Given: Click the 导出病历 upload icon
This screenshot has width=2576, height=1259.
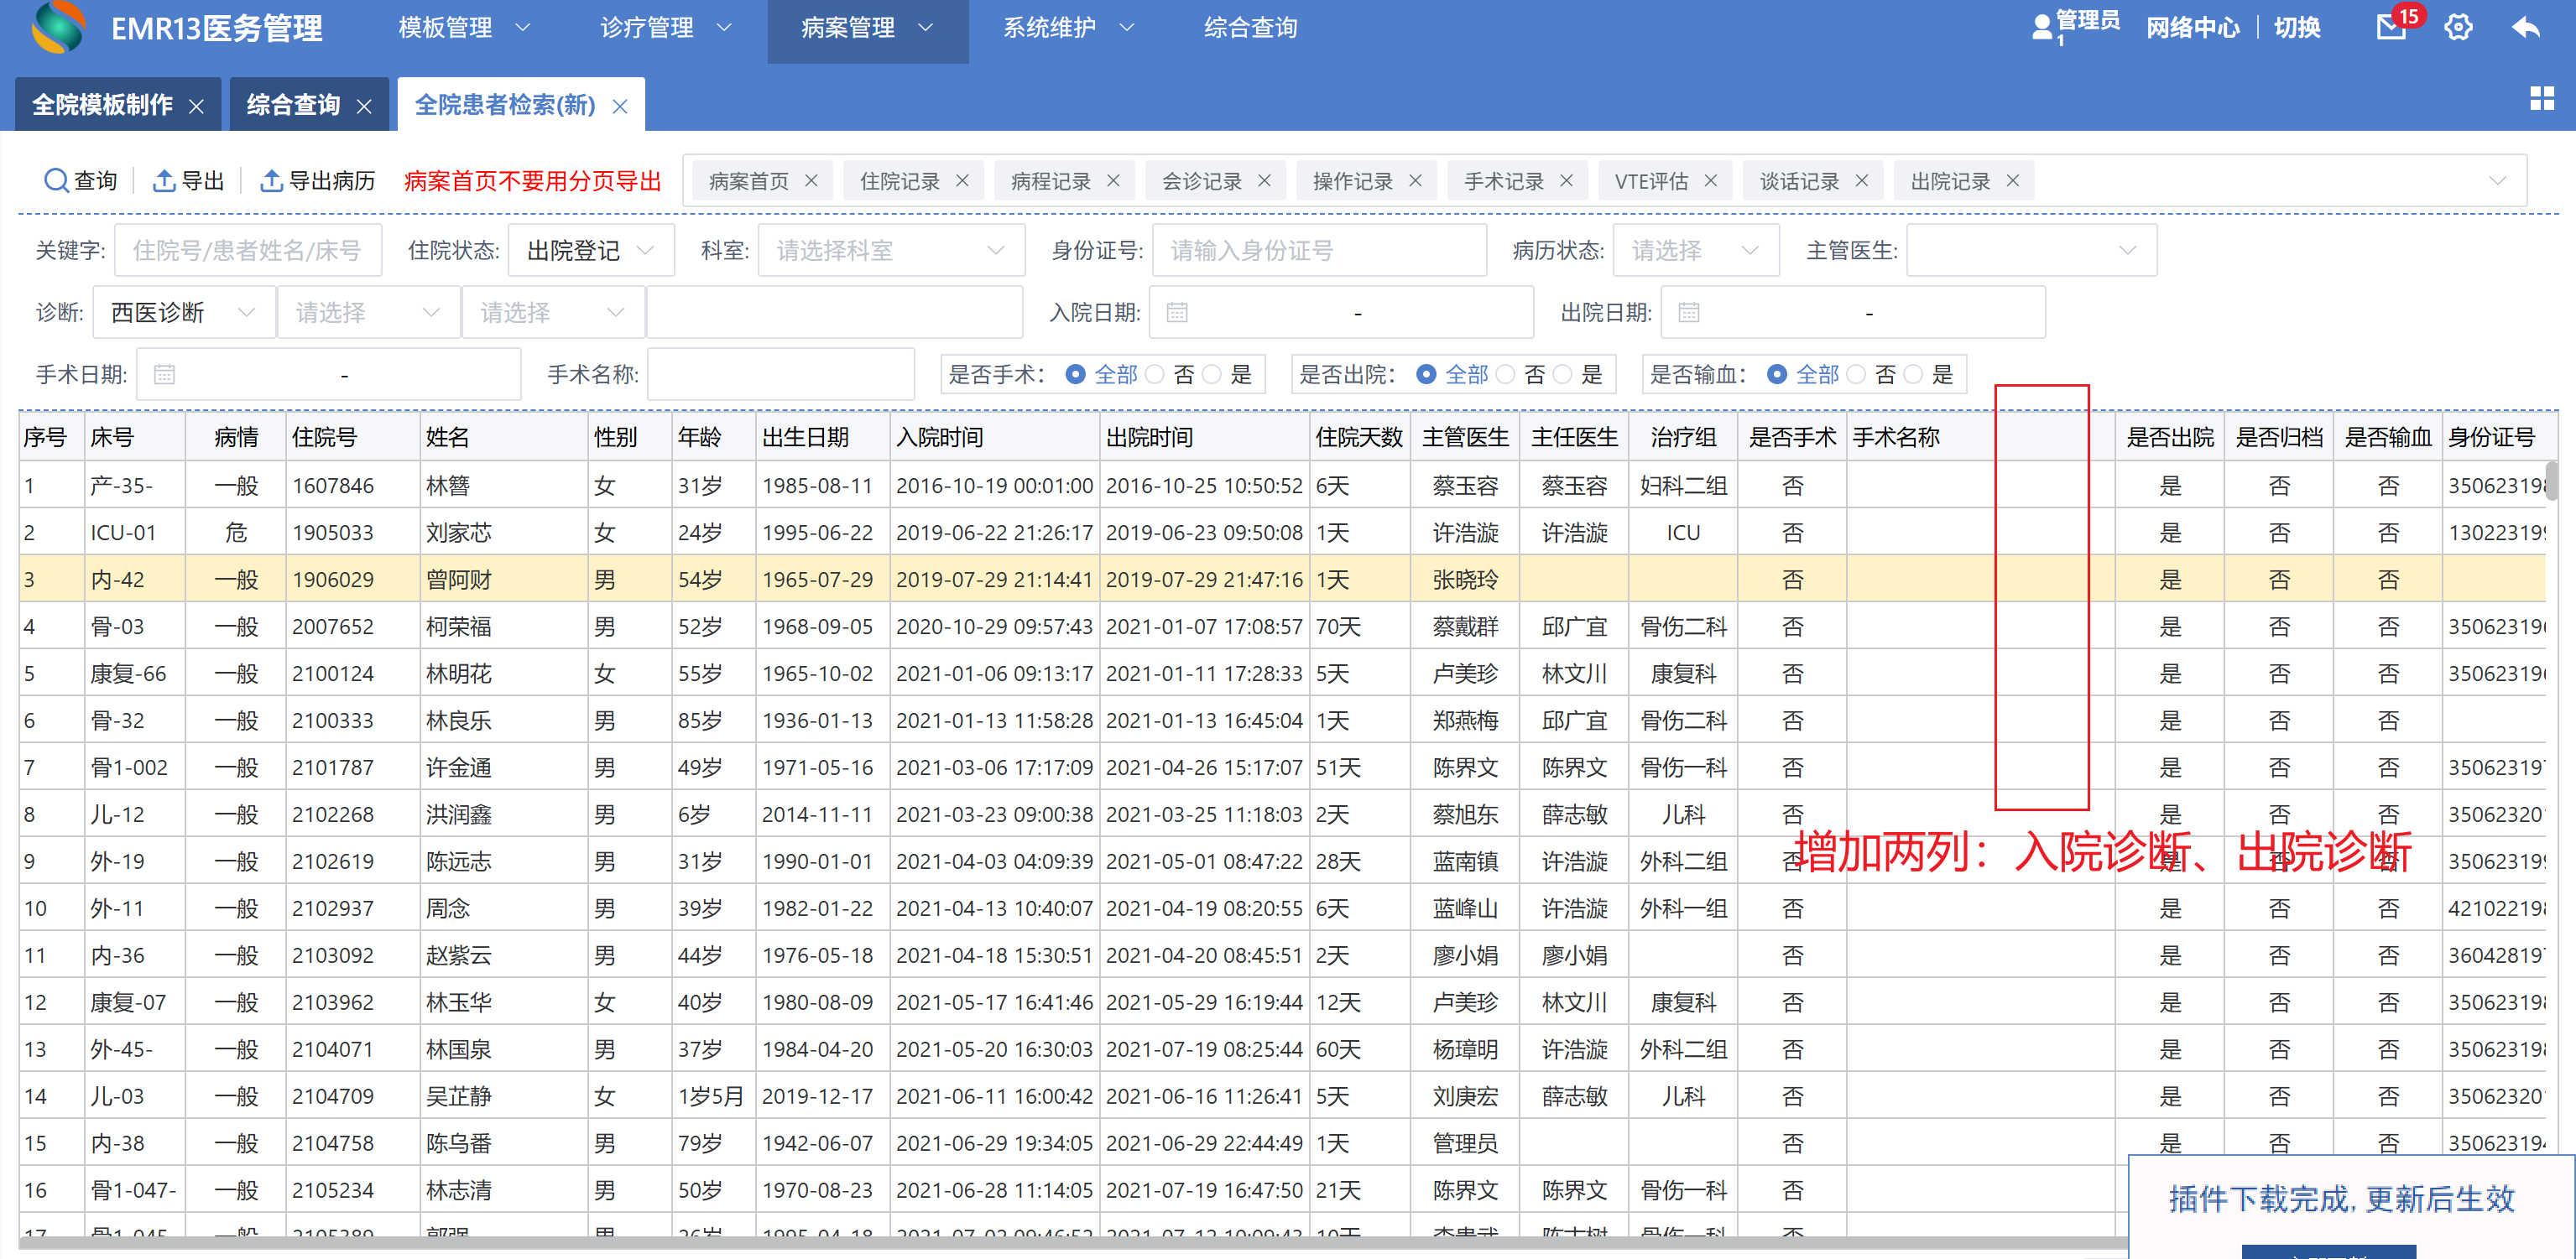Looking at the screenshot, I should (x=270, y=181).
